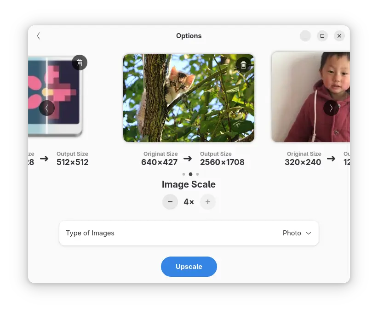Viewport: 378px width, 314px height.
Task: Click the Image Scale heading
Action: pos(189,184)
